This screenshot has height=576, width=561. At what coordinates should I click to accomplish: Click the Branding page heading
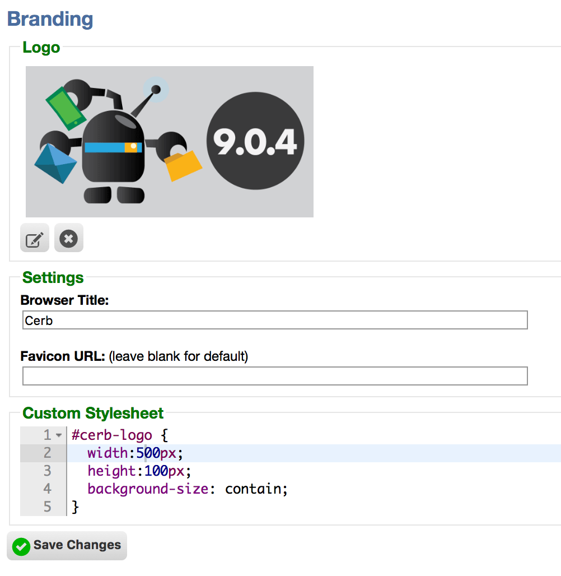(50, 18)
